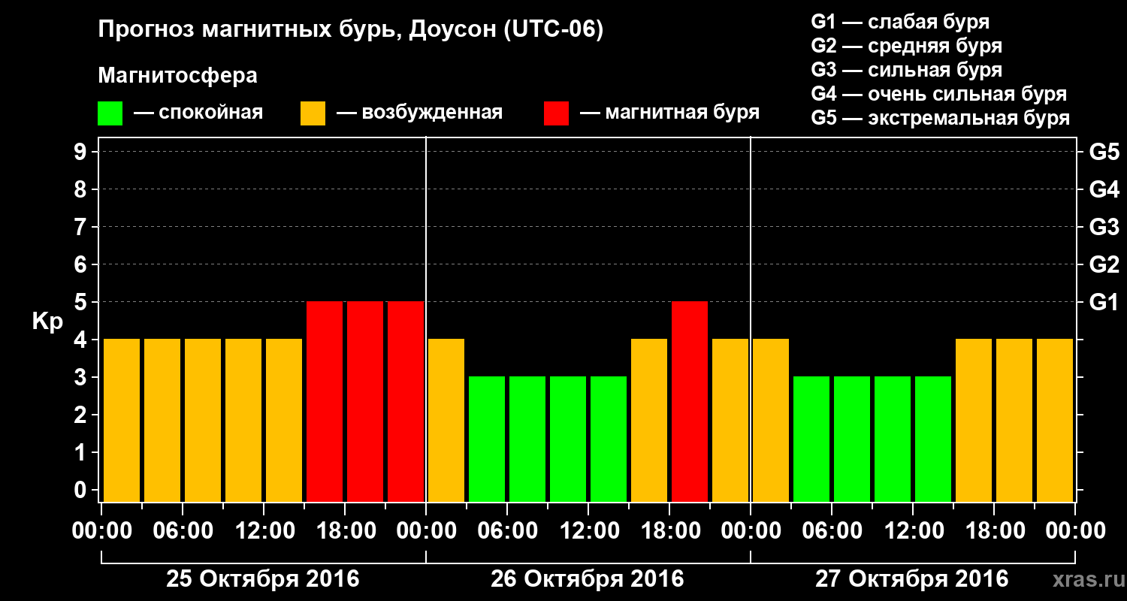Click the 'G2' label on the right axis
The height and width of the screenshot is (601, 1127).
(x=1104, y=265)
